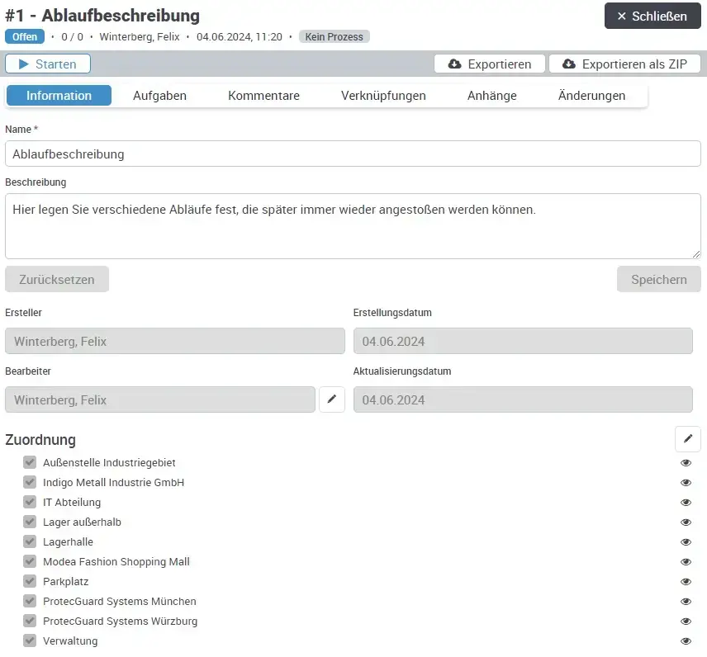Open the Kommentare tab
The height and width of the screenshot is (657, 707).
click(x=263, y=96)
